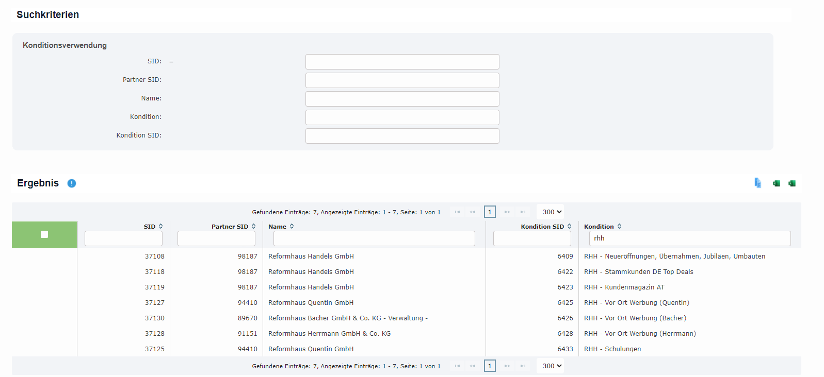
Task: Click the leftmost green Excel export icon
Action: tap(776, 183)
